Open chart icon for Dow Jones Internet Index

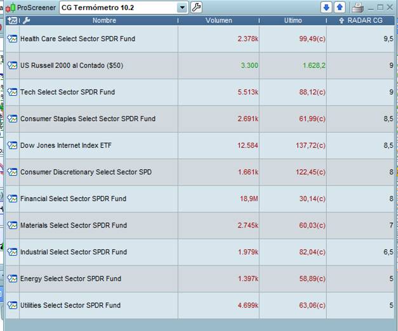tap(12, 145)
